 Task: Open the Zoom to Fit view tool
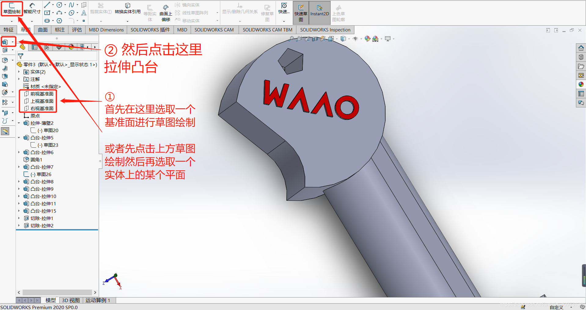(x=292, y=39)
